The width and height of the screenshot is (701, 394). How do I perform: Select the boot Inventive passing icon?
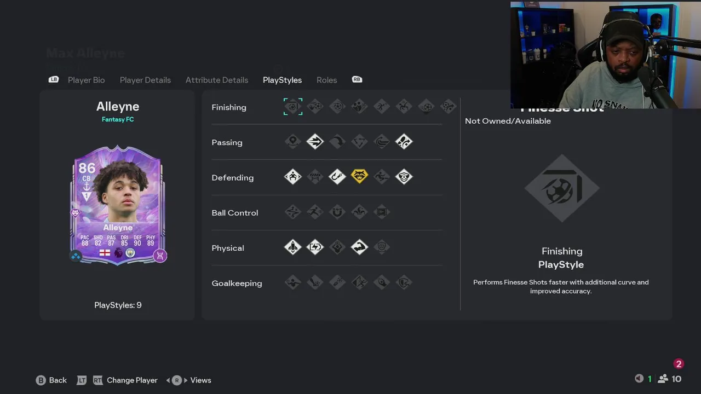[404, 142]
